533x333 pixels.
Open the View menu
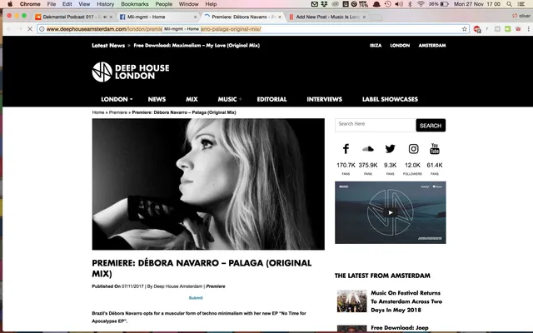[84, 4]
